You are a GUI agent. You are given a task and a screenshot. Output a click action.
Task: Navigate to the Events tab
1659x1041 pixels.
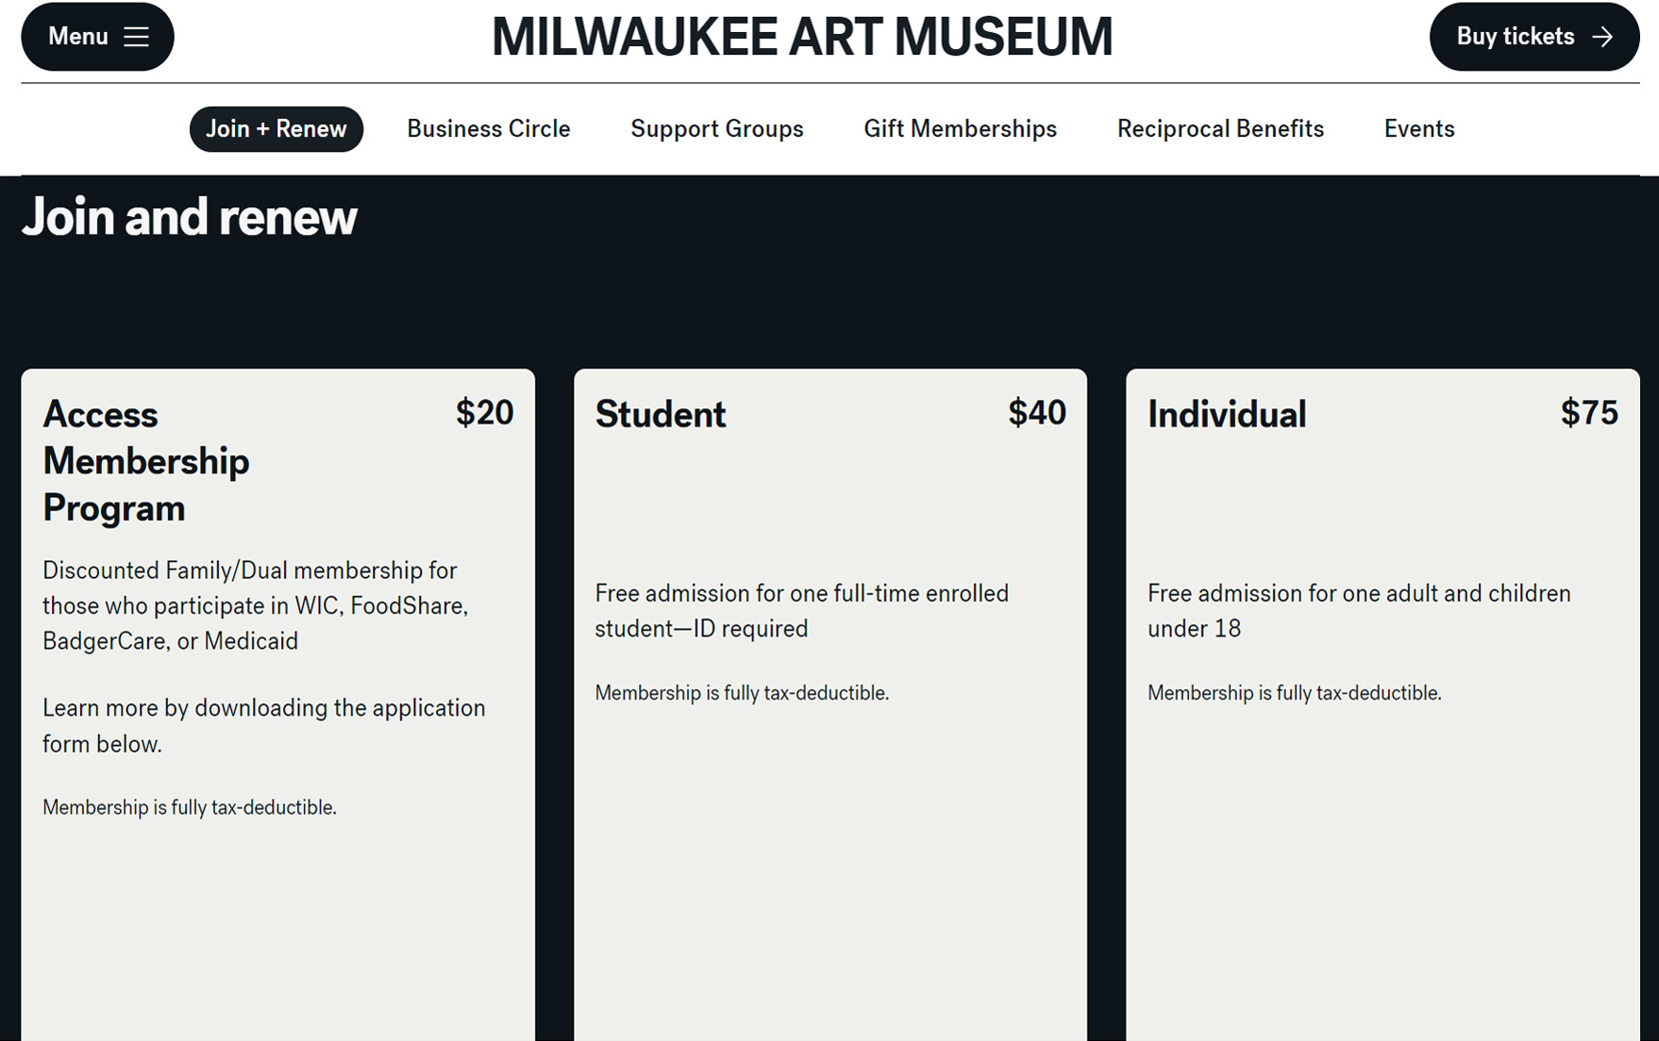tap(1418, 129)
